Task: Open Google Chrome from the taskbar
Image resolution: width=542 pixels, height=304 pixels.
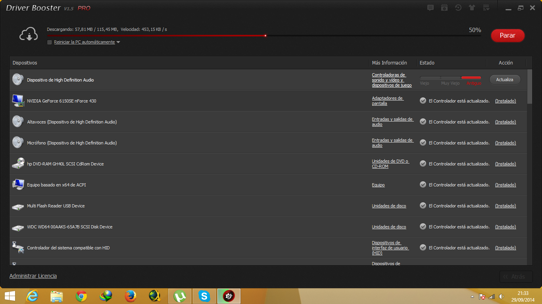Action: click(x=81, y=296)
